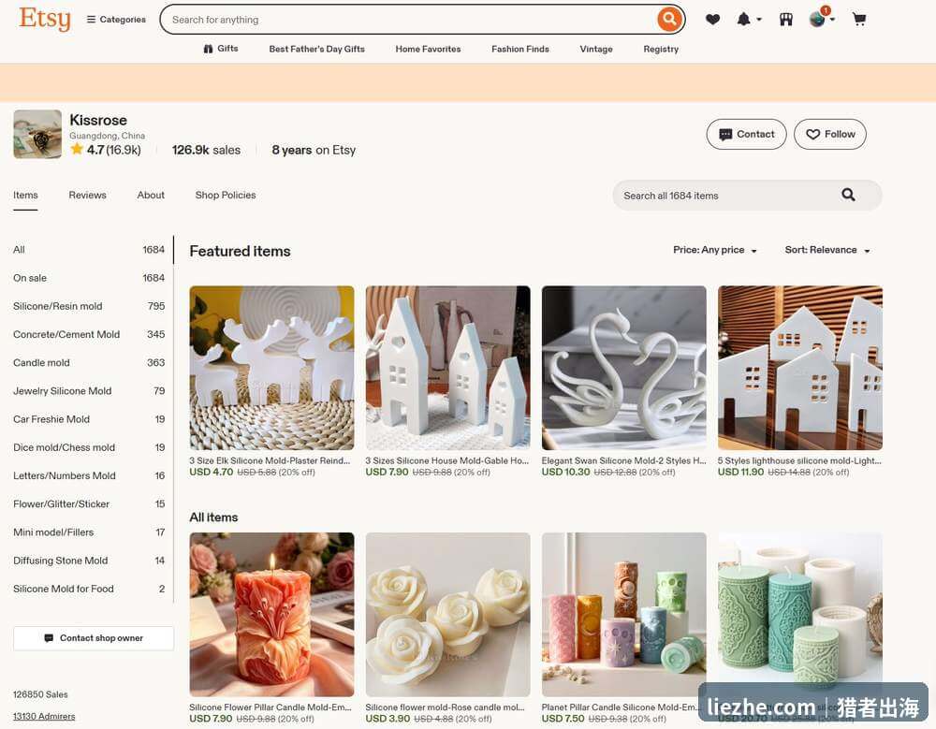The width and height of the screenshot is (936, 729).
Task: Open Favorites heart icon in header
Action: coord(712,20)
